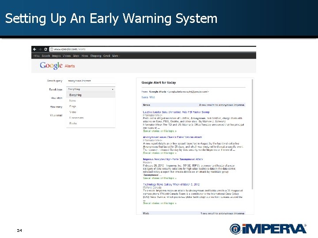Click the Web link in alert preview

[152, 97]
